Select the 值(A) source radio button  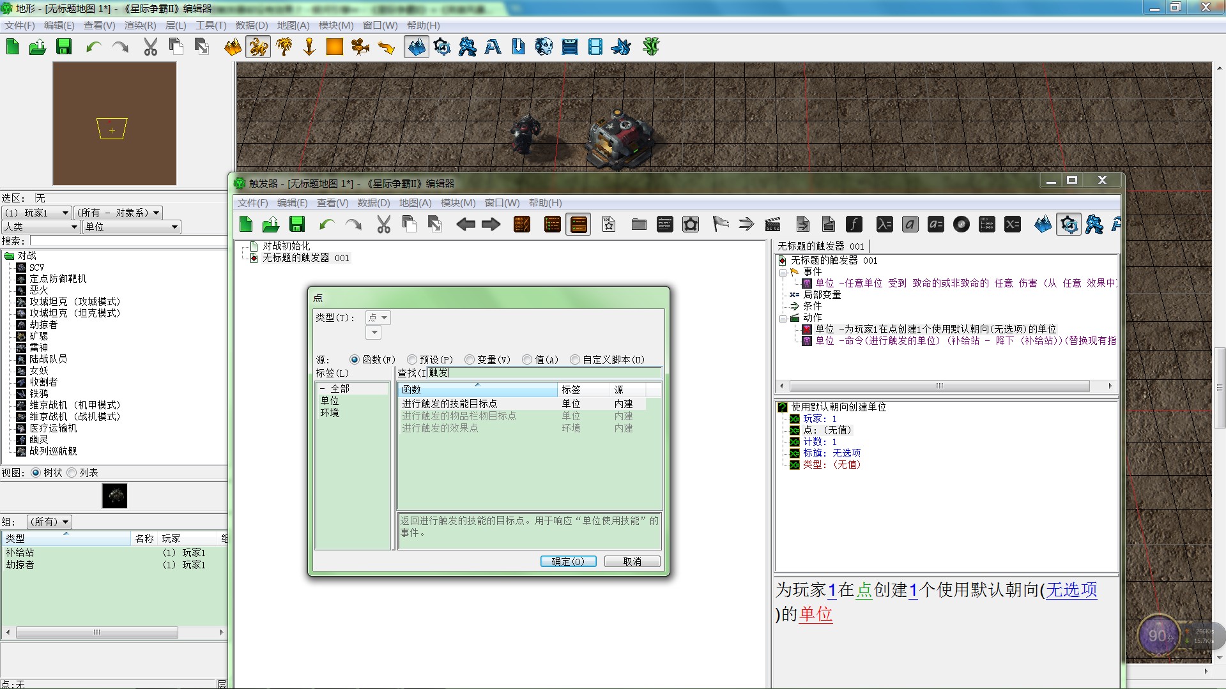pyautogui.click(x=527, y=360)
